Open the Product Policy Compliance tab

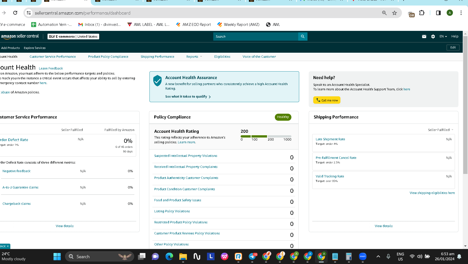pos(108,57)
